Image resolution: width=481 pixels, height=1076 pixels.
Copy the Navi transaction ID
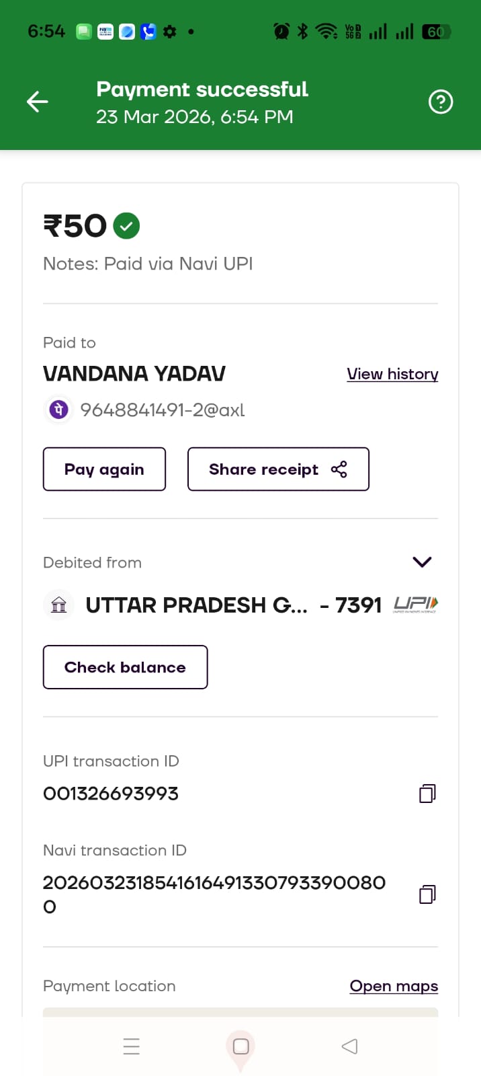pos(427,894)
